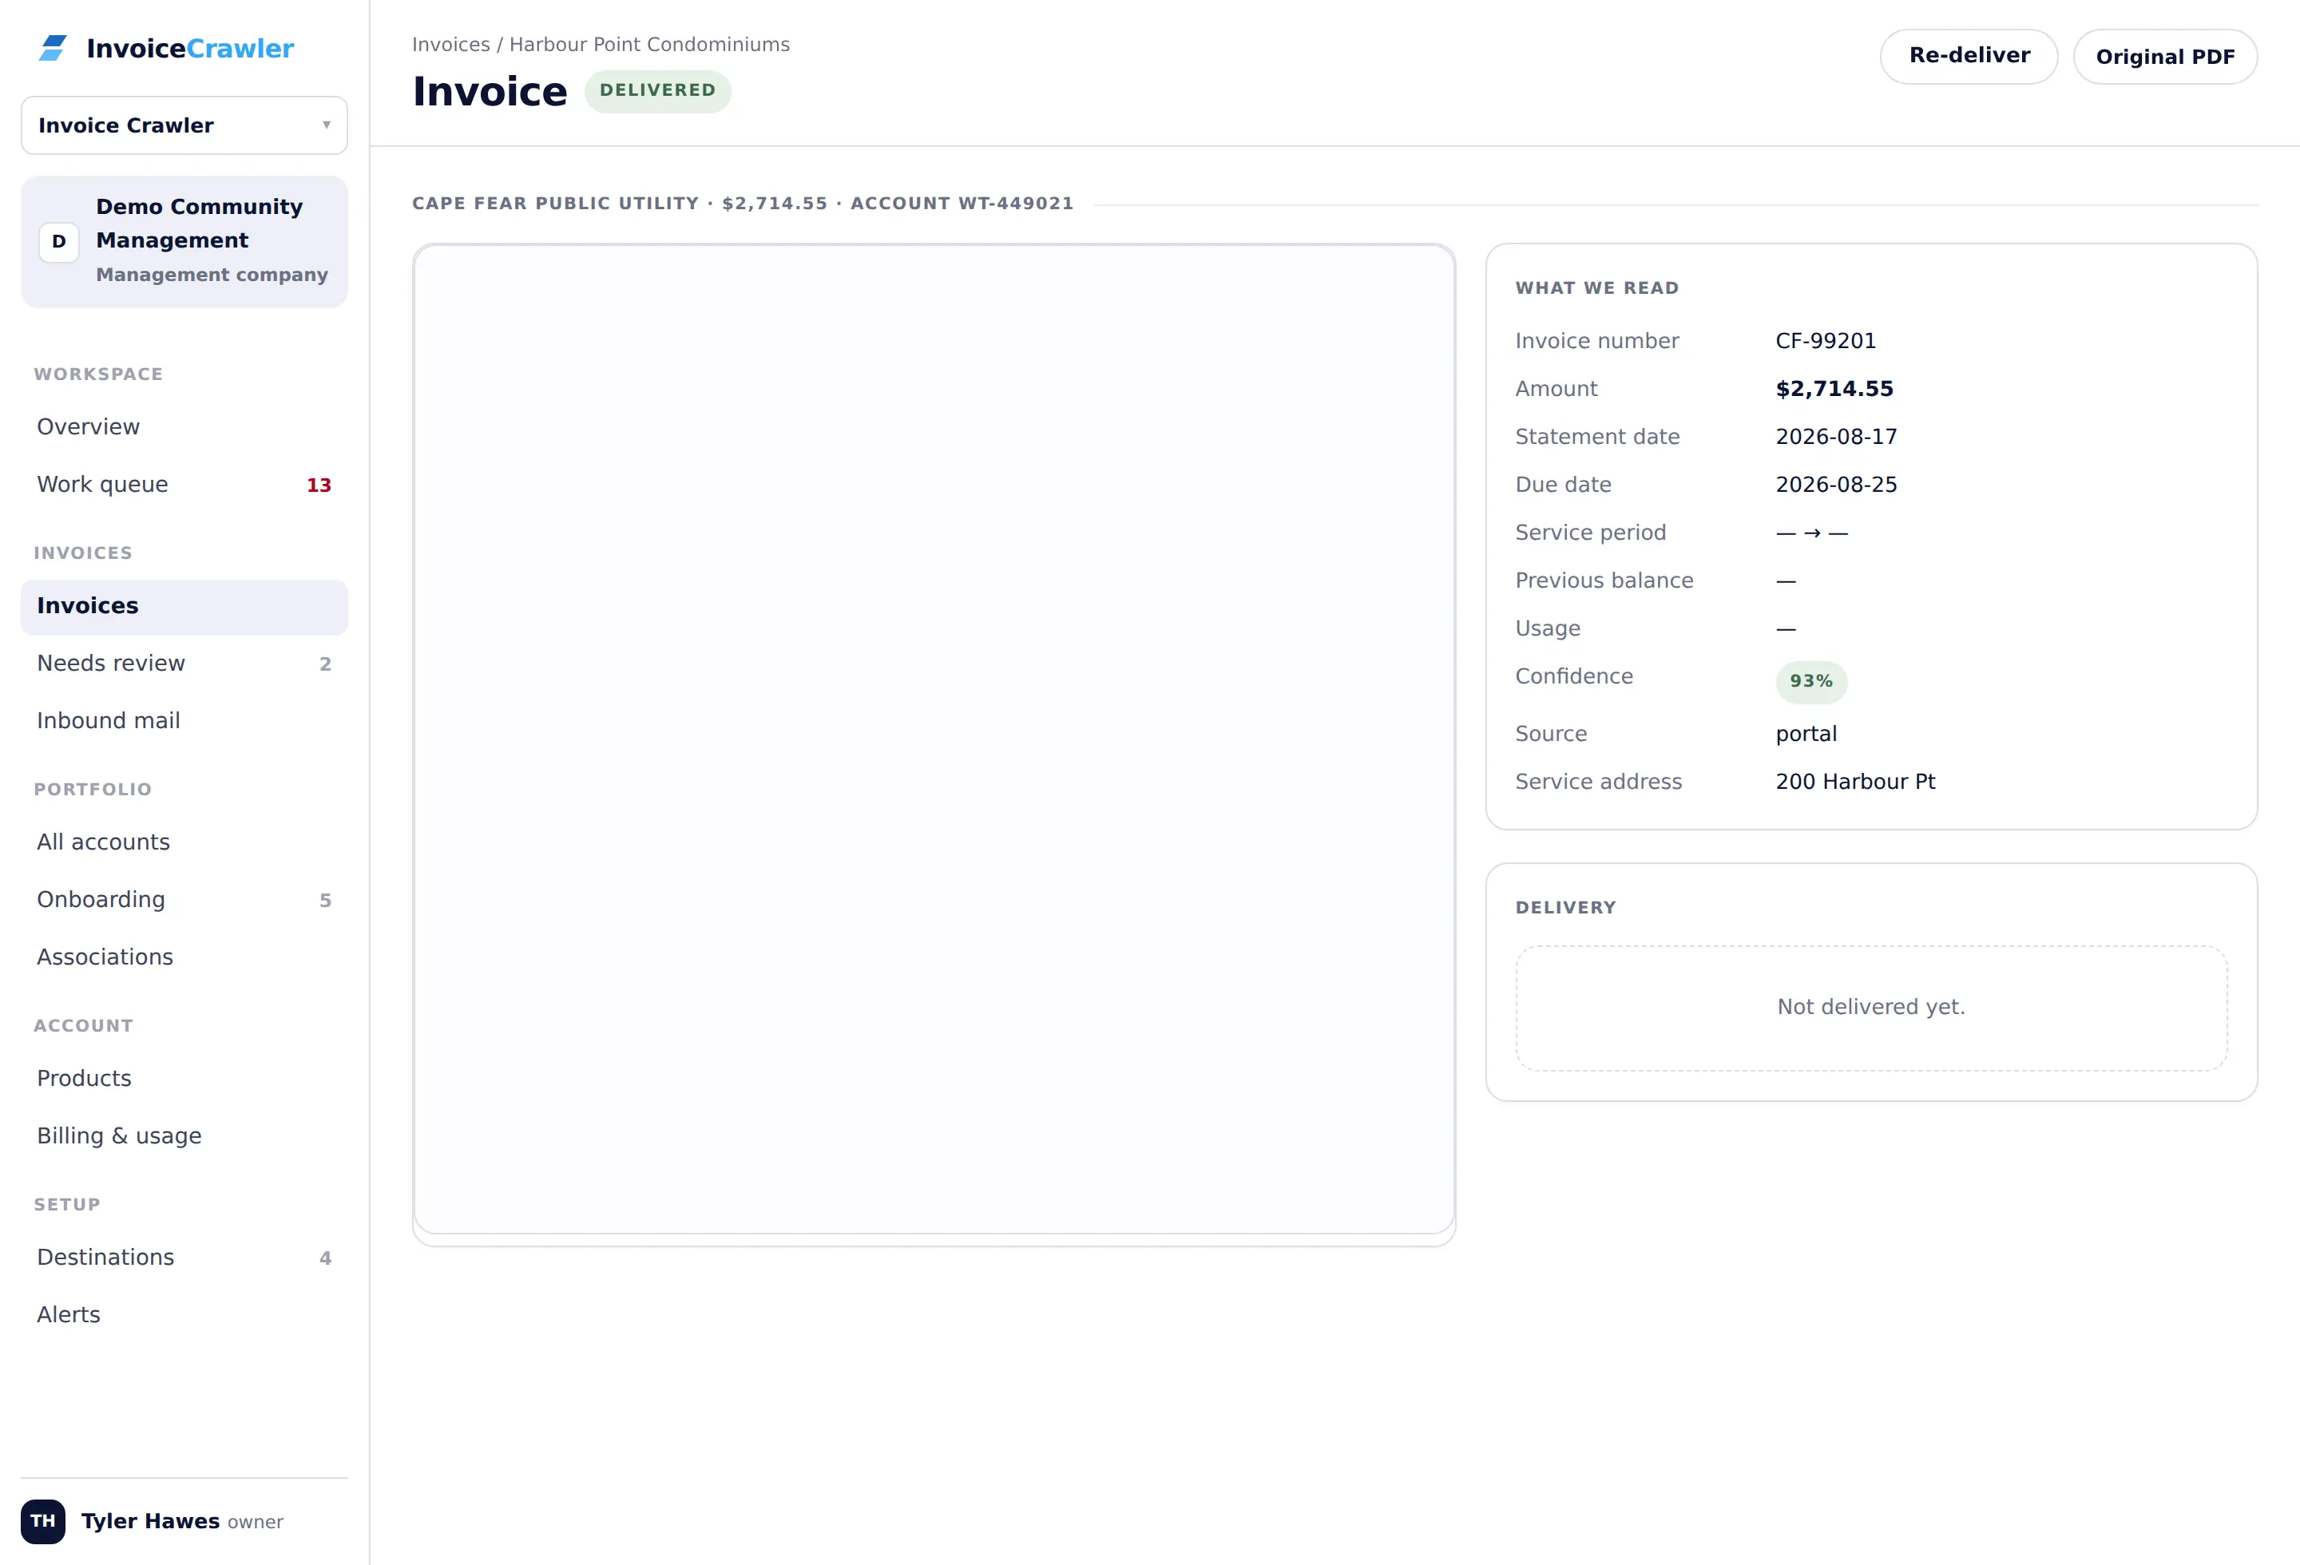Click the statement date 2026-08-17
This screenshot has height=1565, width=2300.
click(1836, 438)
